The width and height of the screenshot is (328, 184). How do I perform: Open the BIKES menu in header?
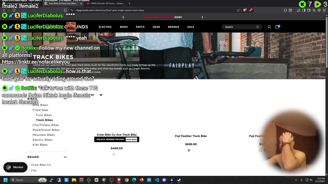click(124, 27)
